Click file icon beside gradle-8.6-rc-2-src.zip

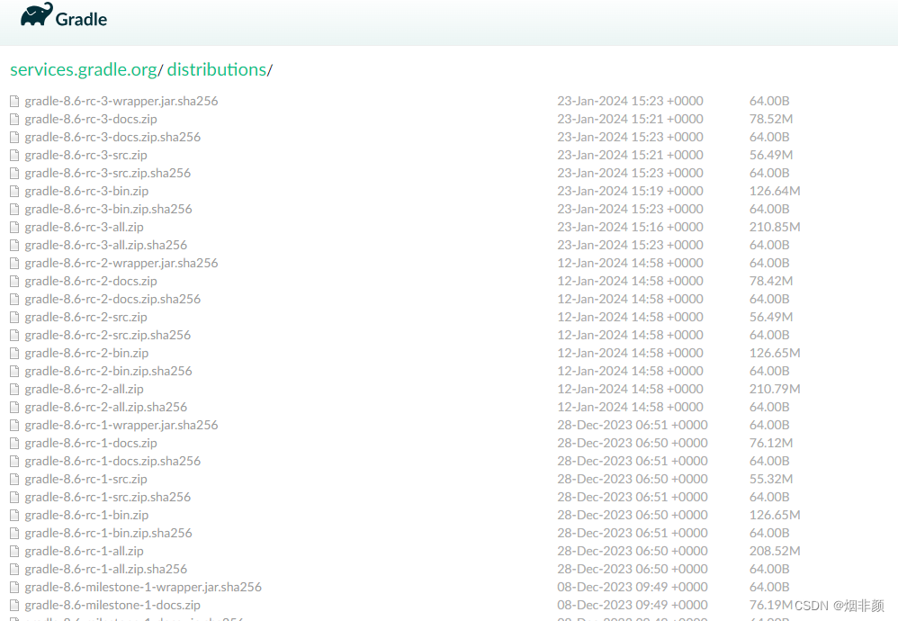(15, 318)
